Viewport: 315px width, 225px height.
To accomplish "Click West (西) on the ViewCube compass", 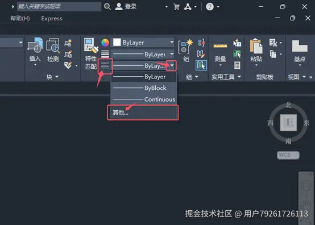I will click(x=271, y=123).
